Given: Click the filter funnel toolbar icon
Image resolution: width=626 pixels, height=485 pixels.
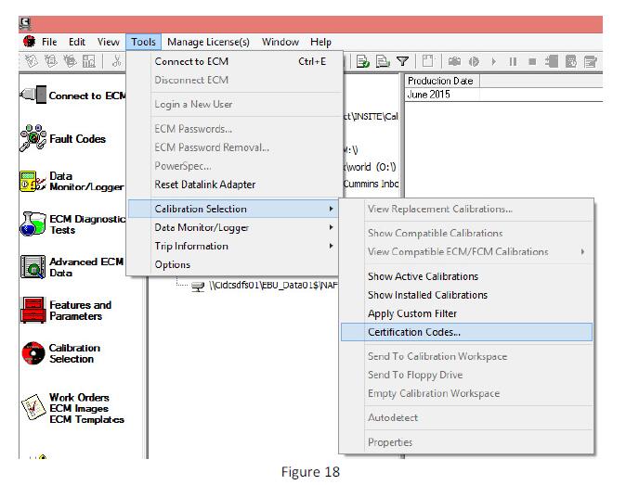Looking at the screenshot, I should (x=402, y=61).
